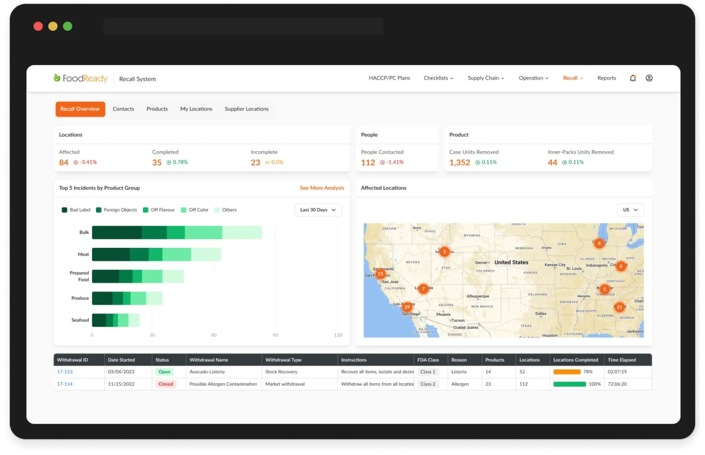The height and width of the screenshot is (455, 705).
Task: Open the Reports menu item
Action: (607, 78)
